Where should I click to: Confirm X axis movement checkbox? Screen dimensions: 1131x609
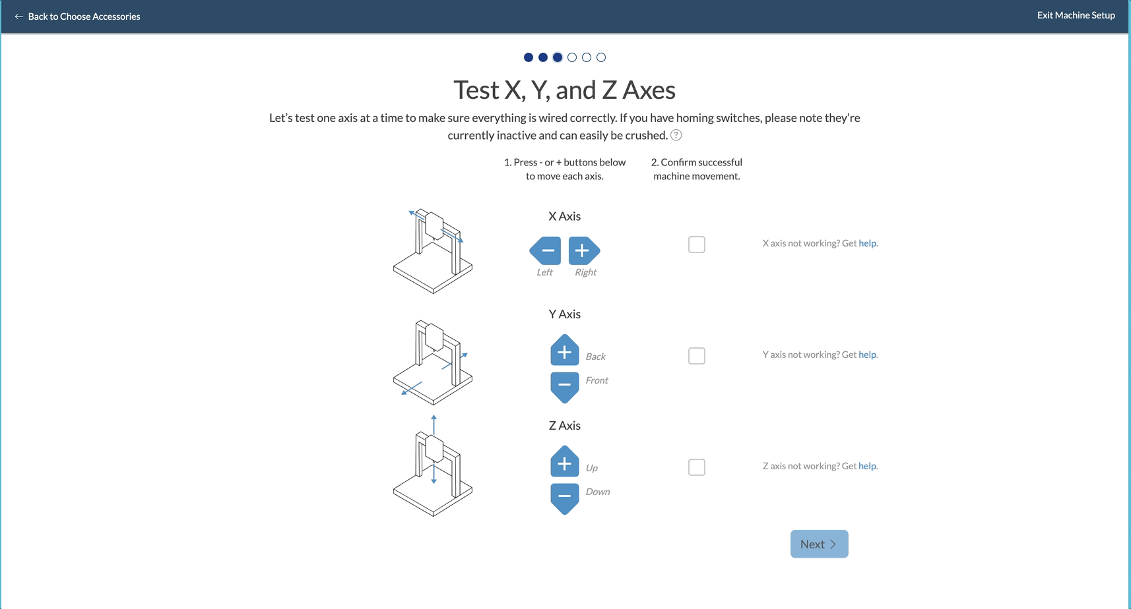click(697, 245)
